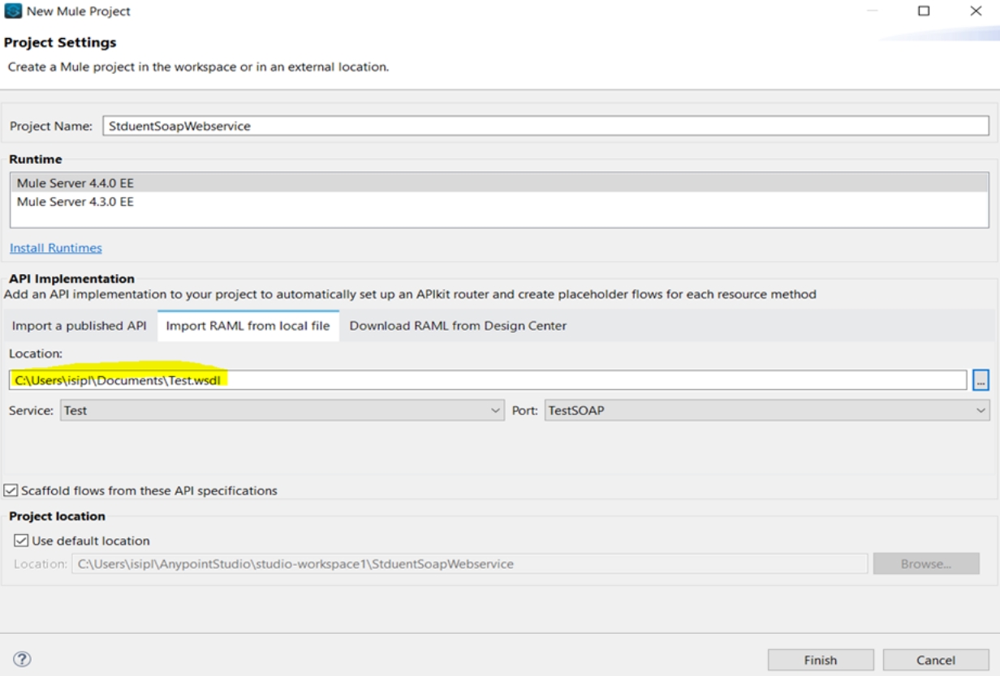Open the Service dropdown showing Test
Viewport: 1000px width, 676px height.
(x=282, y=410)
